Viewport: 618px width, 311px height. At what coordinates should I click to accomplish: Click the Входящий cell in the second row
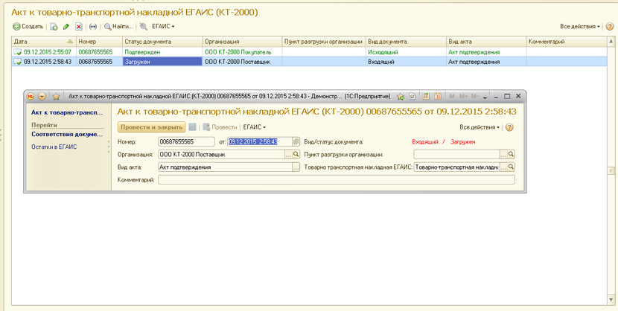coord(406,62)
